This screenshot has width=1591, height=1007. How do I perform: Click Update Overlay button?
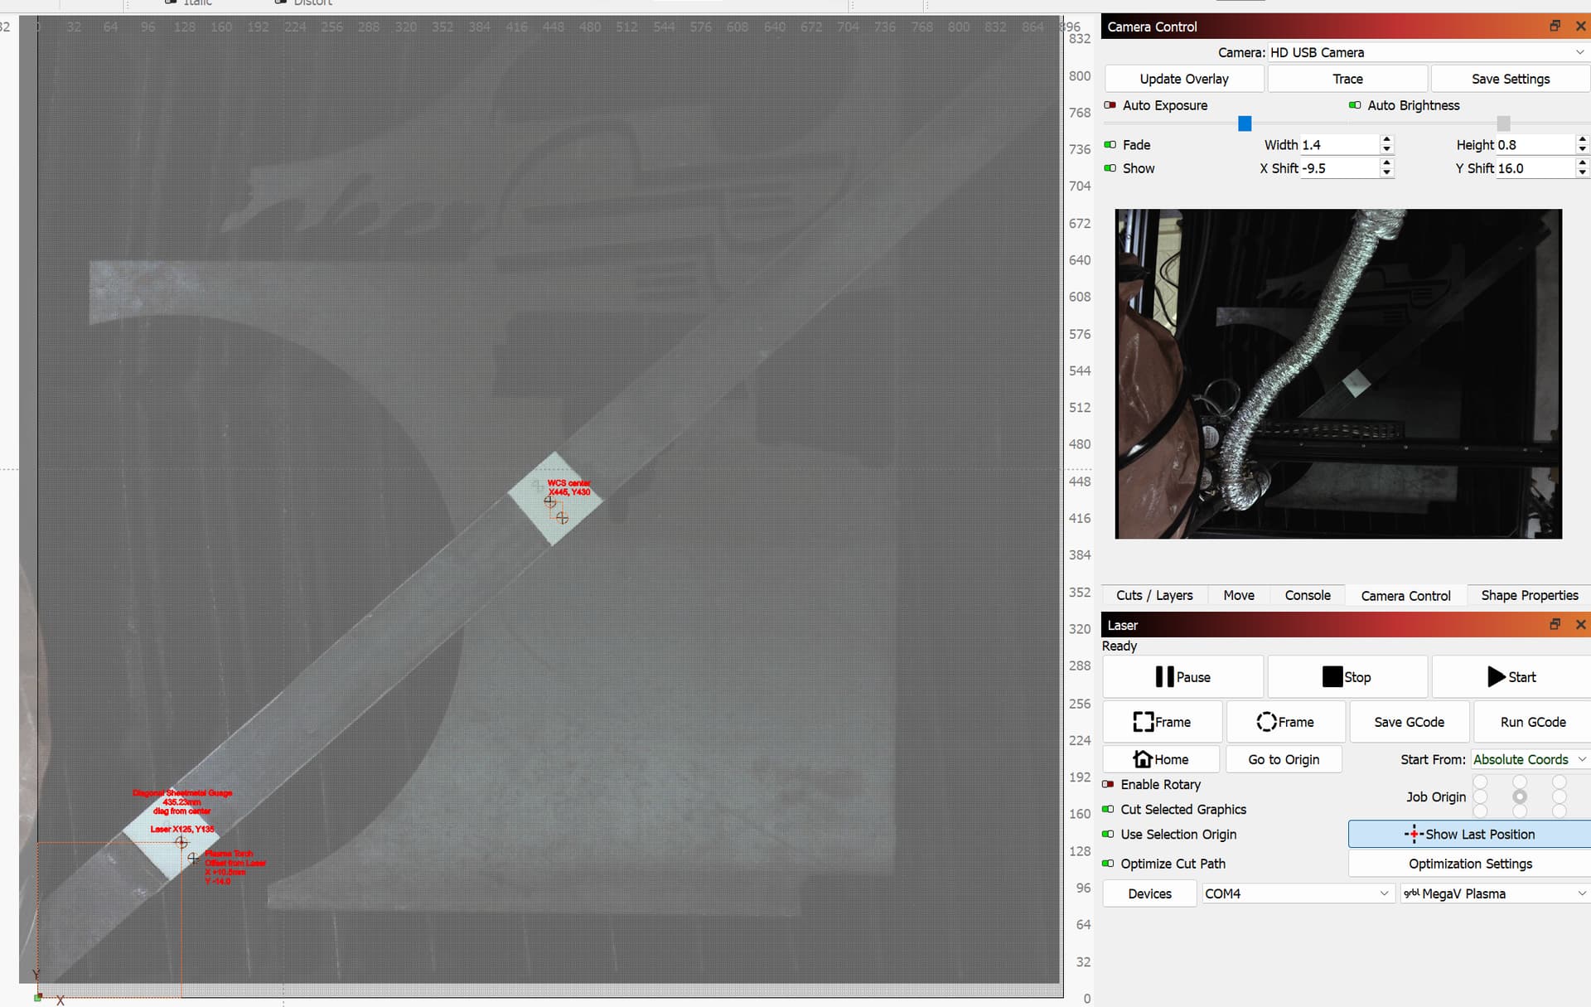[x=1184, y=79]
